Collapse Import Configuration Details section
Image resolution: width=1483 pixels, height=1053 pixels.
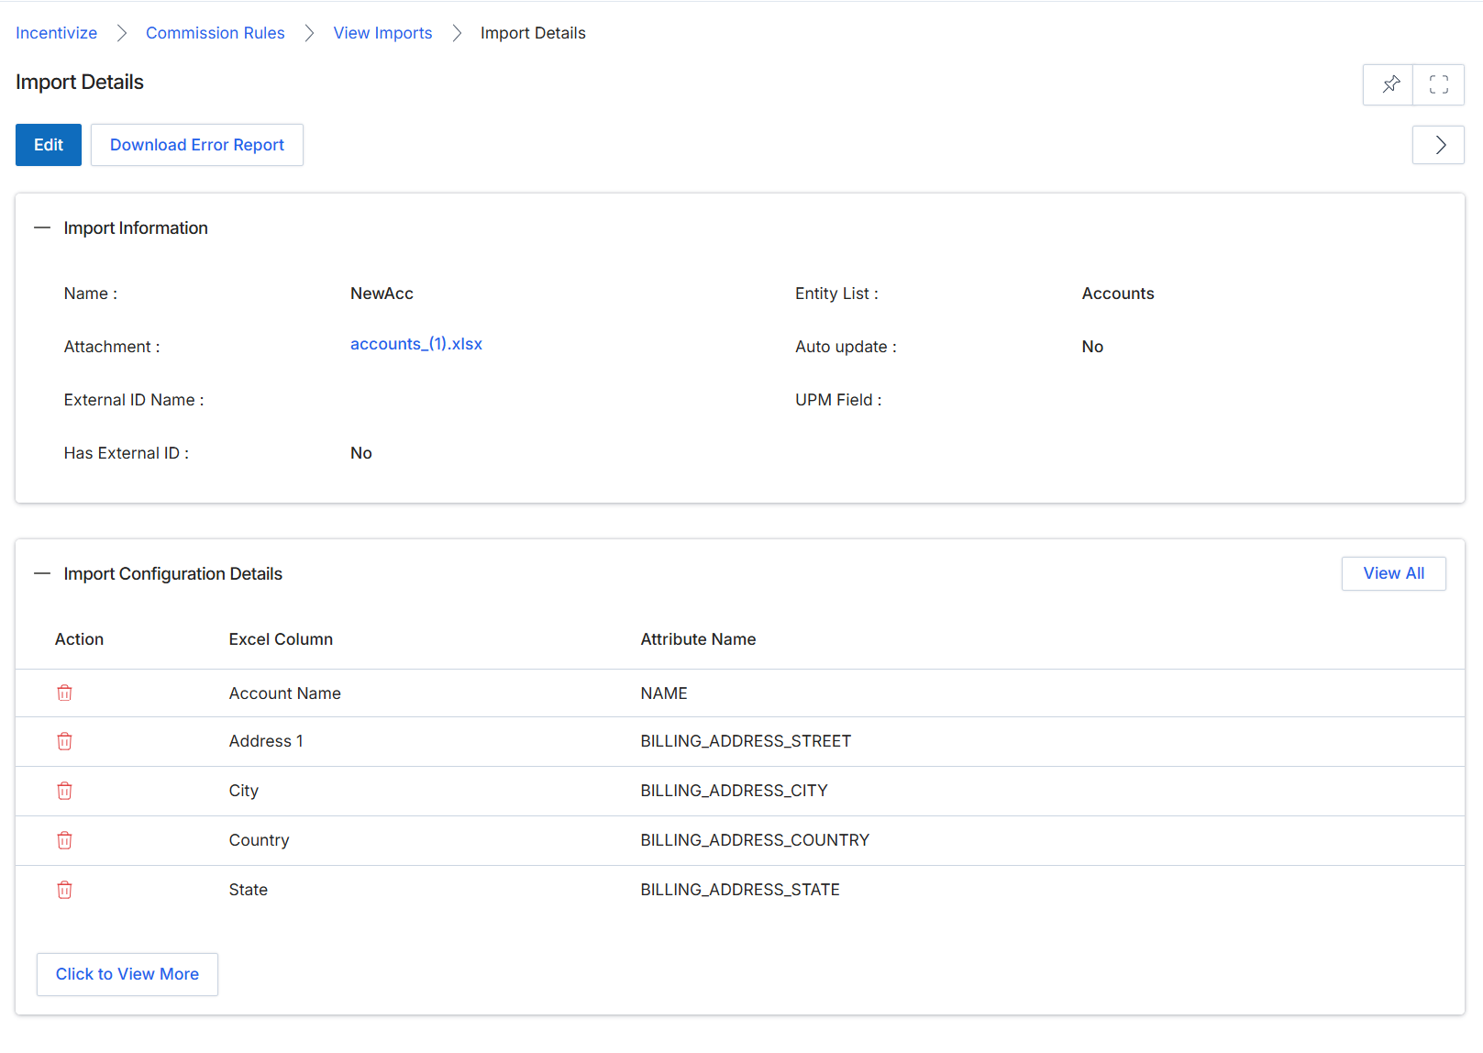pos(42,573)
